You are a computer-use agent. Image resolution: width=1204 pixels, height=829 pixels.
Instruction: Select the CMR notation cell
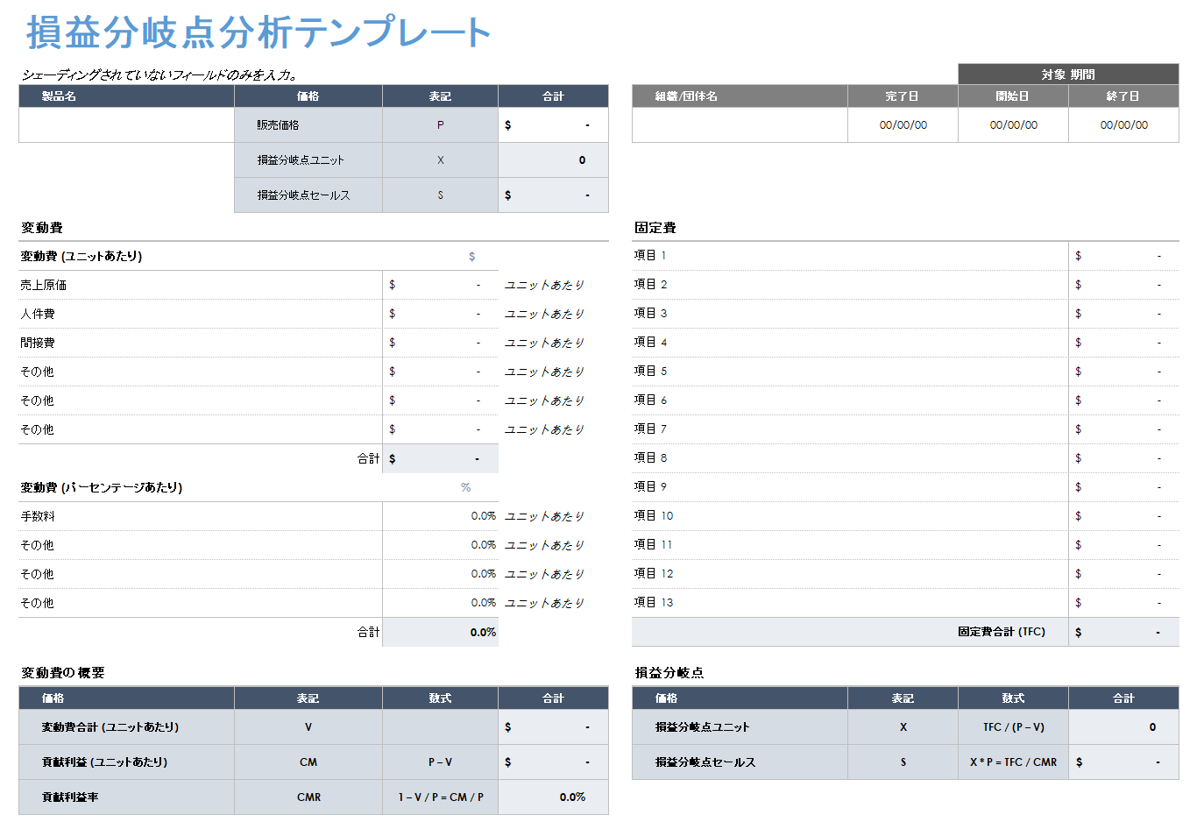(308, 797)
